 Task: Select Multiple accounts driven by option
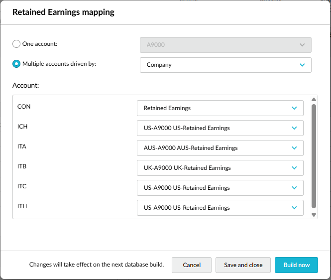pyautogui.click(x=16, y=64)
